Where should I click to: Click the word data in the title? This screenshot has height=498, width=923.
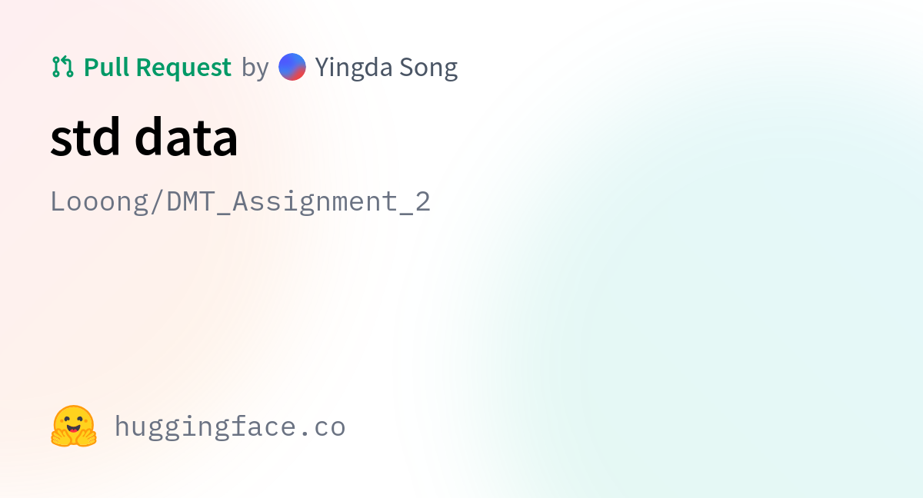[x=185, y=138]
